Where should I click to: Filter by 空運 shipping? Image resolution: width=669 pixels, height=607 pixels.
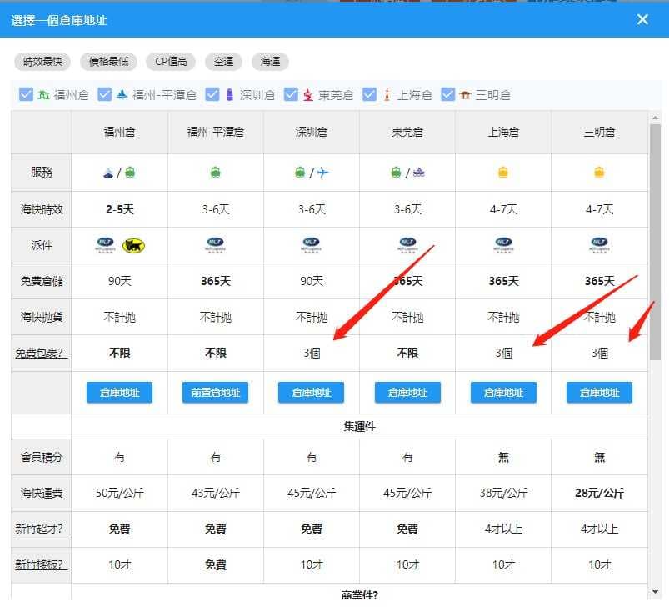[x=223, y=62]
